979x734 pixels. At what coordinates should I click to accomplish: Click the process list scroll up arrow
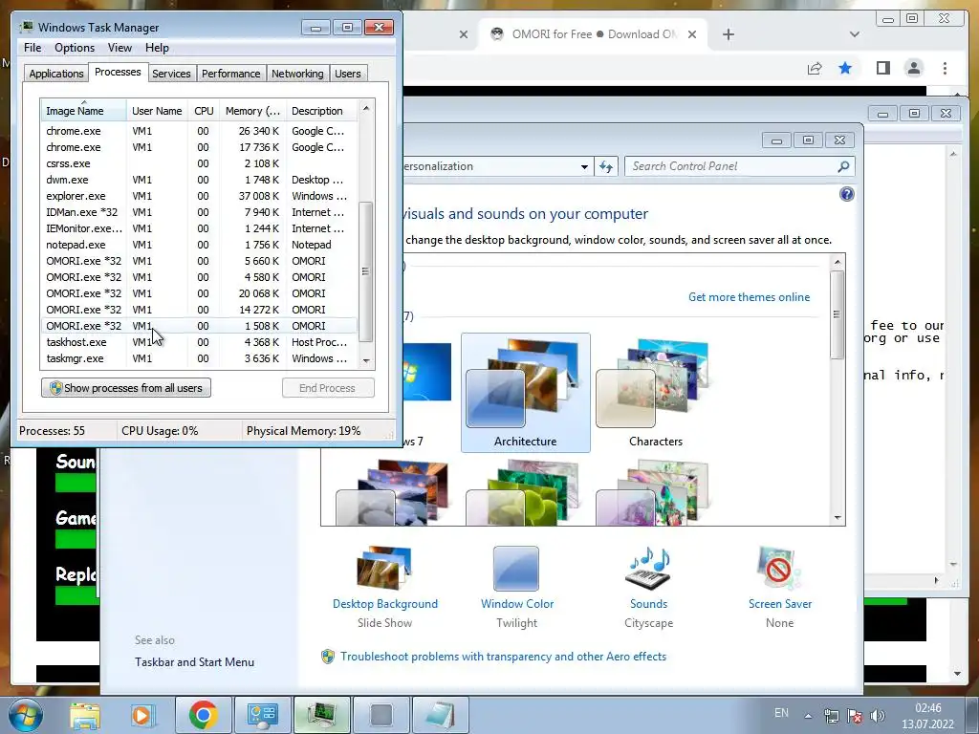pos(366,108)
